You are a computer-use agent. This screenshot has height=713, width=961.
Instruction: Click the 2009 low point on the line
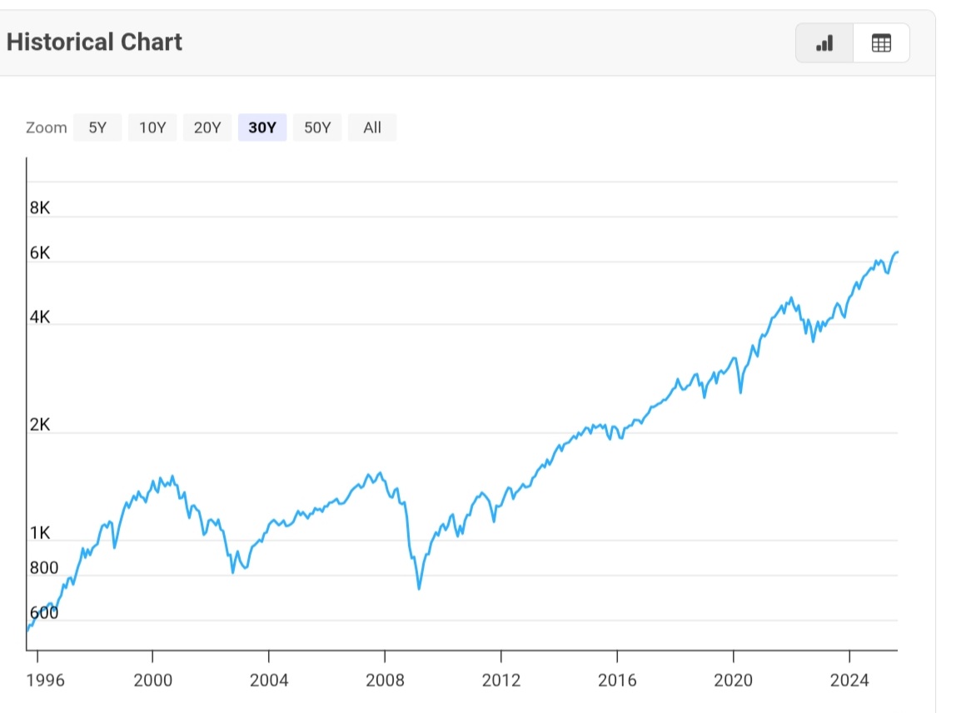click(x=419, y=588)
